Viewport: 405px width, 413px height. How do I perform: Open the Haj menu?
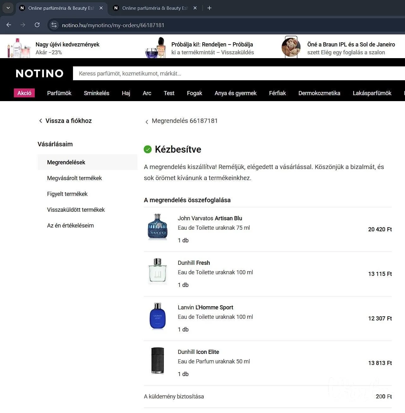[x=126, y=93]
